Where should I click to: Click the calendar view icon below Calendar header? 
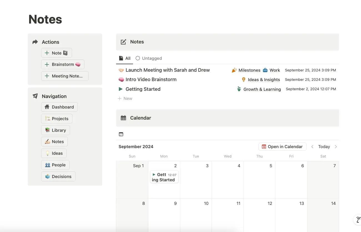point(121,134)
